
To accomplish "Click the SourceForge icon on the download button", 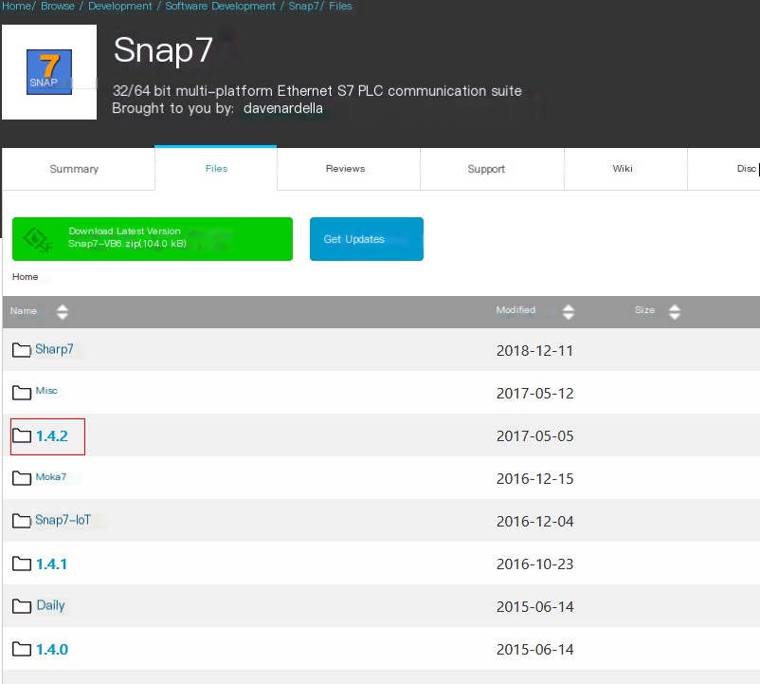I will click(38, 240).
